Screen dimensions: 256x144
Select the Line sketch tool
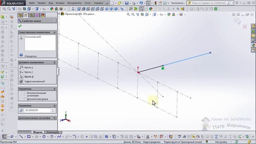click(21, 137)
